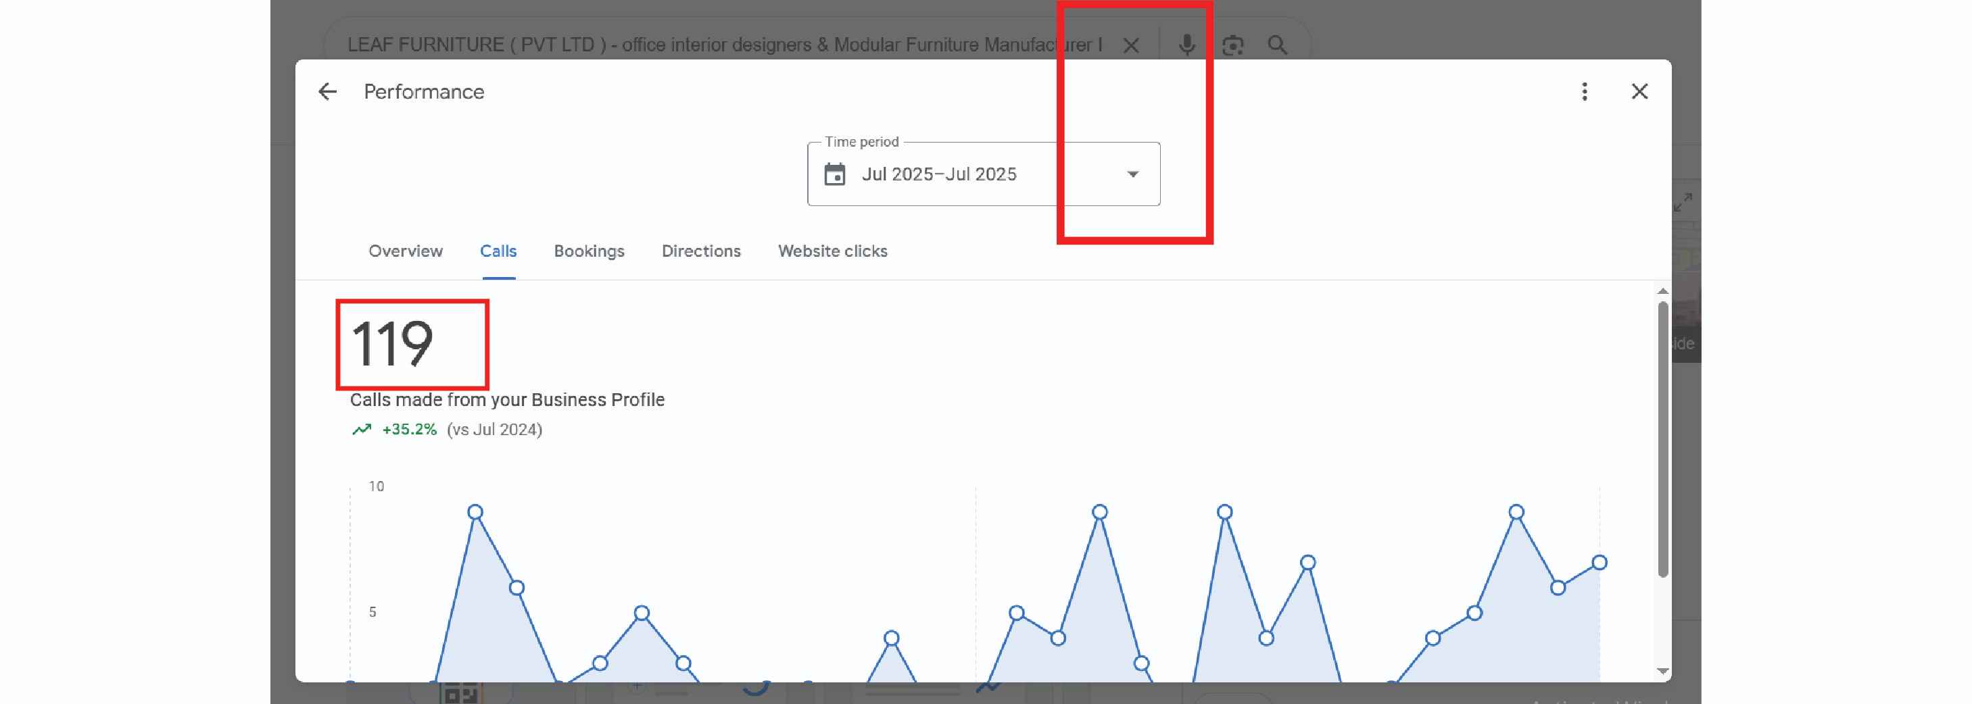Screen dimensions: 1972x704
Task: Click the calendar icon in Time period
Action: coord(834,174)
